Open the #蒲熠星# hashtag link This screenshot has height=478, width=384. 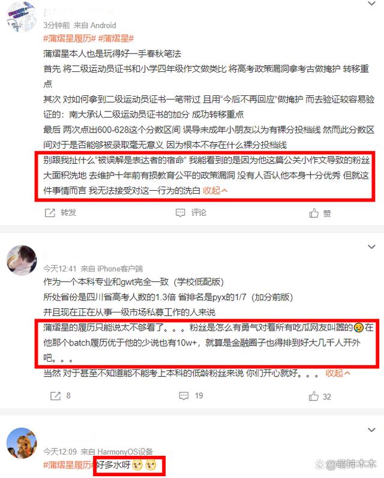coord(116,38)
